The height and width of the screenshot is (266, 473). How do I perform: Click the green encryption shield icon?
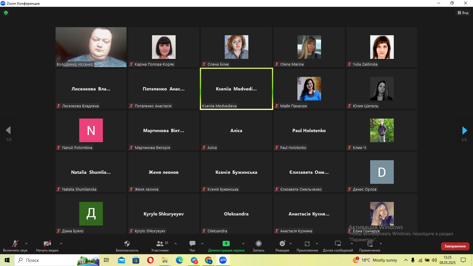point(6,13)
